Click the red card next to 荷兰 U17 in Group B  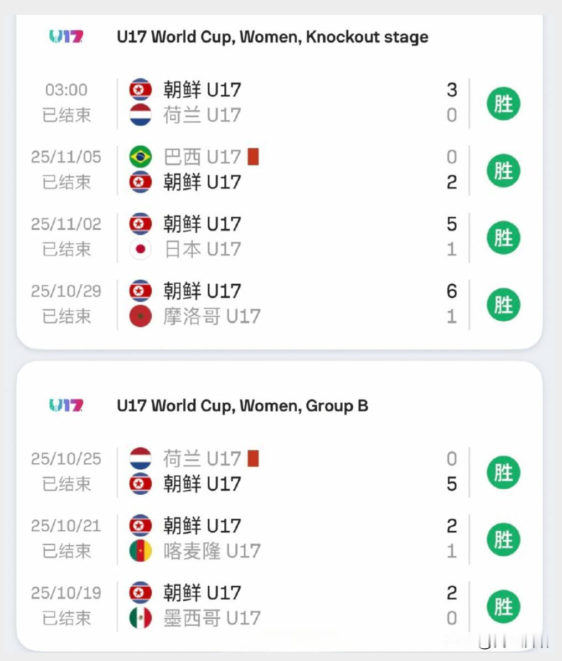coord(253,459)
